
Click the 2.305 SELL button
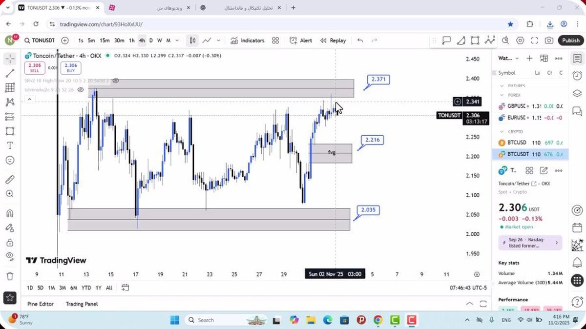click(34, 68)
